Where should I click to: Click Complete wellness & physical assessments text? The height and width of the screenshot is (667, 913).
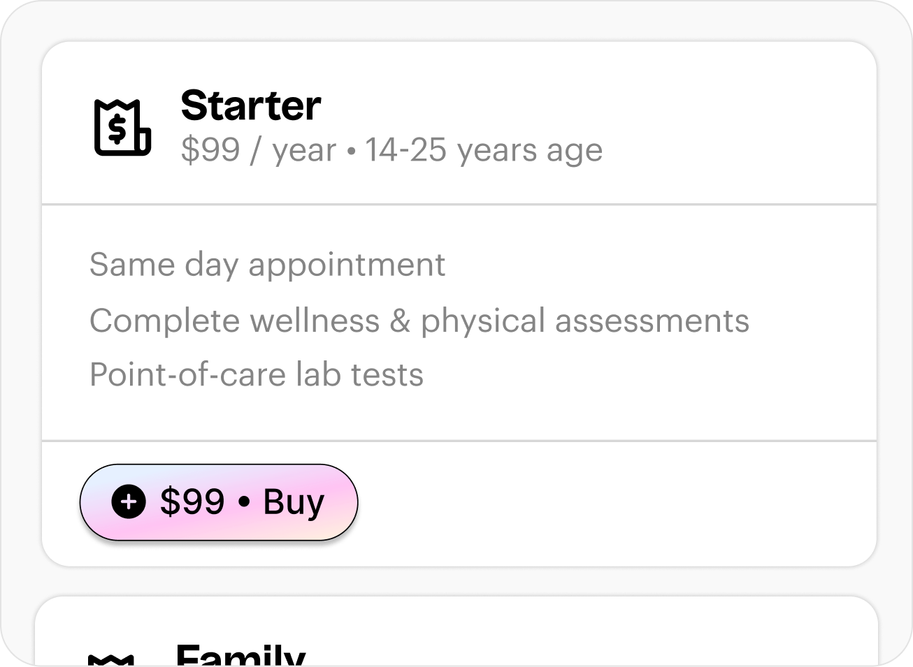(x=419, y=321)
